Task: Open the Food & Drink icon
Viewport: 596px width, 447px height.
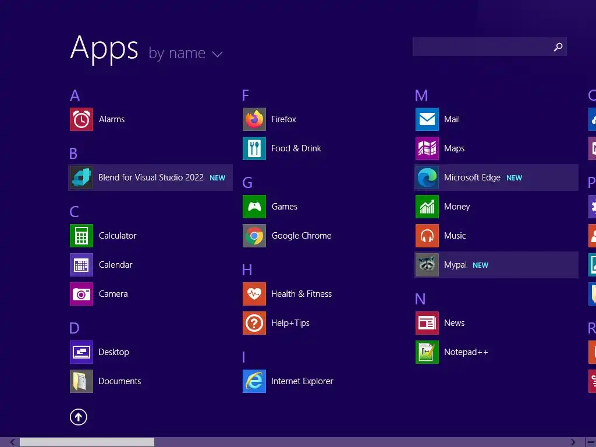Action: pyautogui.click(x=254, y=148)
